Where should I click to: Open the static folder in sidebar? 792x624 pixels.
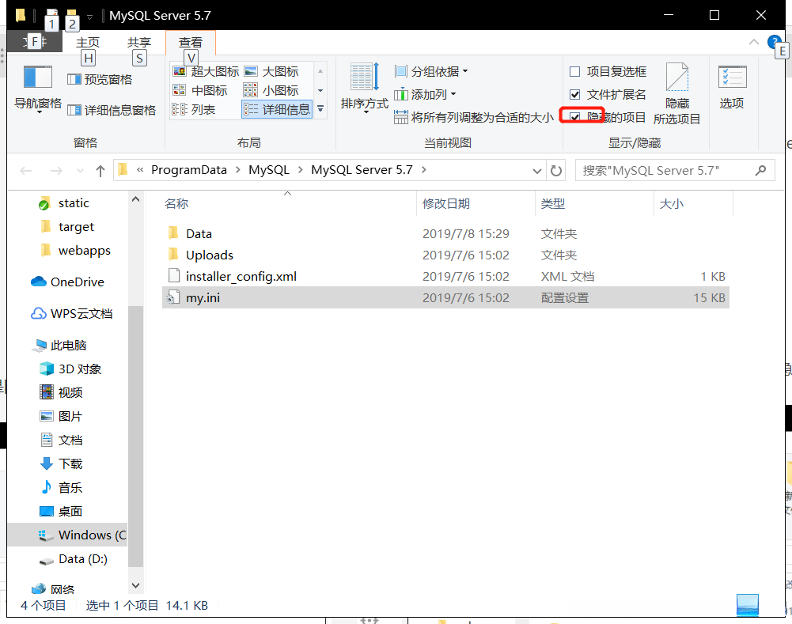coord(64,203)
